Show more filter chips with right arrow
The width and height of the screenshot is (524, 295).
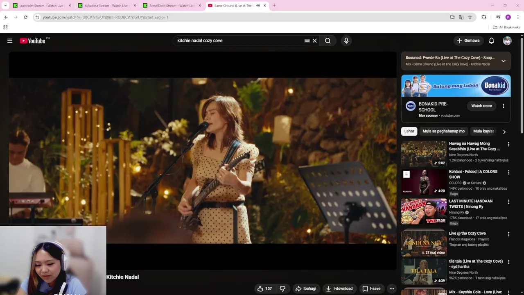coord(504,132)
